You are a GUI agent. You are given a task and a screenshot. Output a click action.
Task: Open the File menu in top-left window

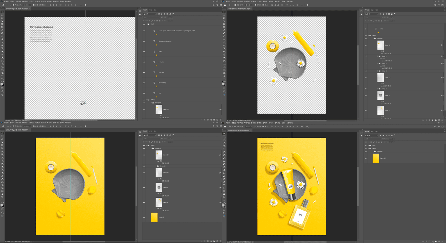click(x=6, y=1)
